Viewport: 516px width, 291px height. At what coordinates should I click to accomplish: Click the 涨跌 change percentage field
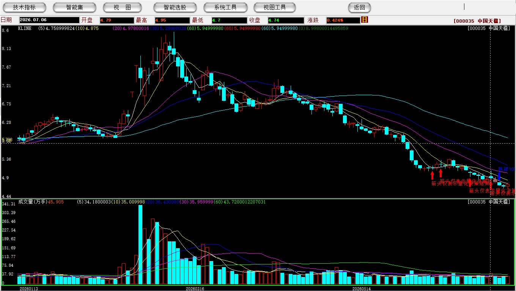pos(343,20)
